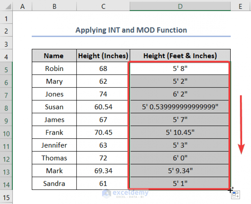Click the cell with value 68
This screenshot has height=204, width=251.
point(103,68)
